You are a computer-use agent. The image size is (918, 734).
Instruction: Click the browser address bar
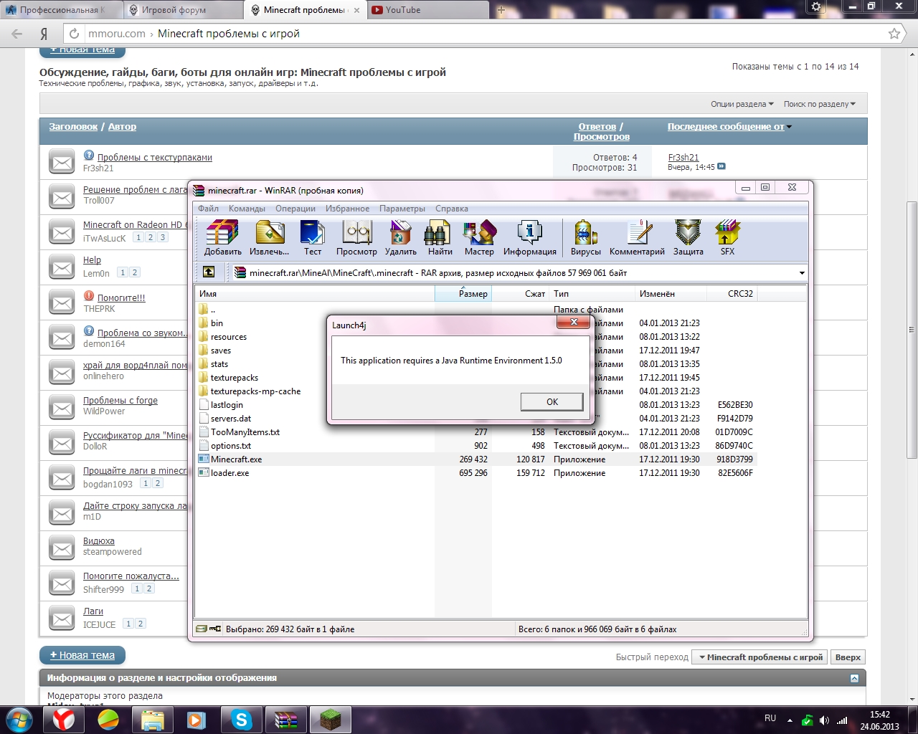pyautogui.click(x=482, y=34)
